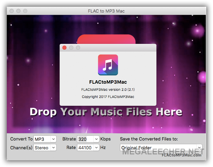Close the About dialog with red button
The image size is (213, 167).
[64, 48]
